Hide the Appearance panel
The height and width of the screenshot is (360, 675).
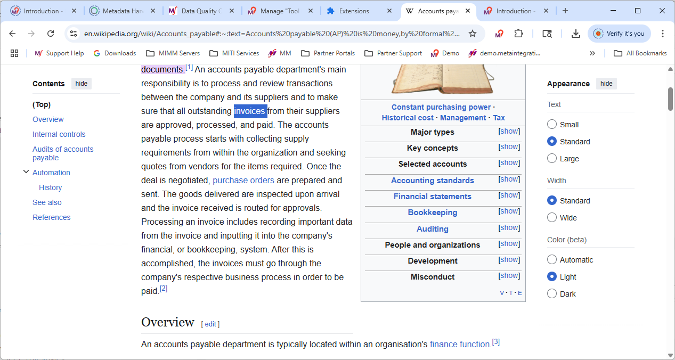pos(606,84)
